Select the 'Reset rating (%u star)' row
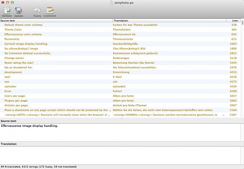This screenshot has width=244, height=169. point(119,63)
